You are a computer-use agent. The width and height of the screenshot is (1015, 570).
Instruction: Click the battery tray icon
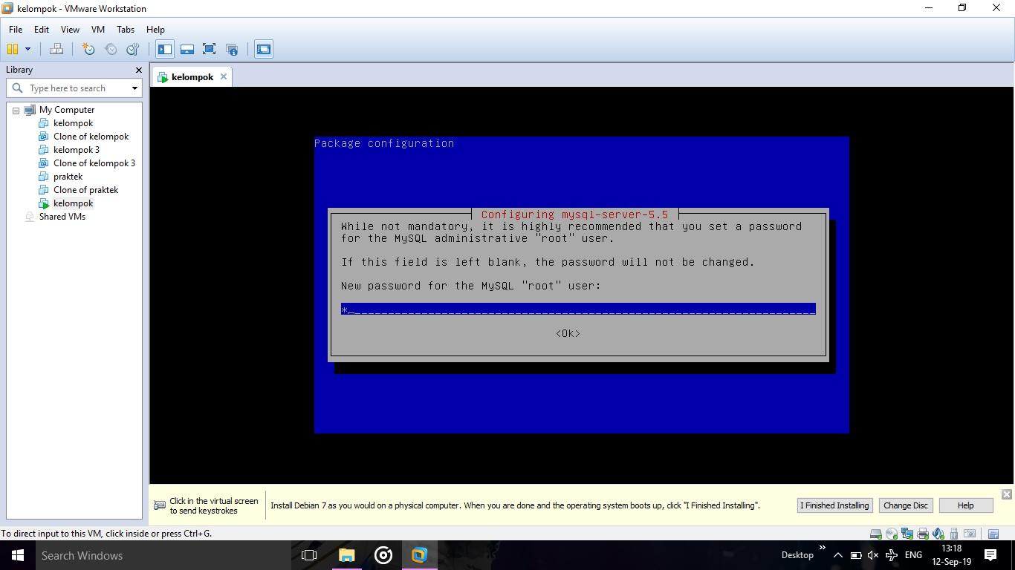[x=855, y=555]
